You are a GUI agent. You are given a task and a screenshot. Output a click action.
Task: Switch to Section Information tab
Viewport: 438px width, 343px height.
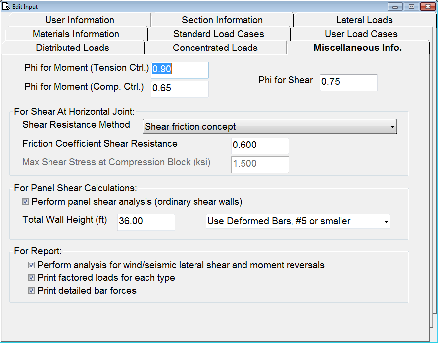pyautogui.click(x=222, y=20)
